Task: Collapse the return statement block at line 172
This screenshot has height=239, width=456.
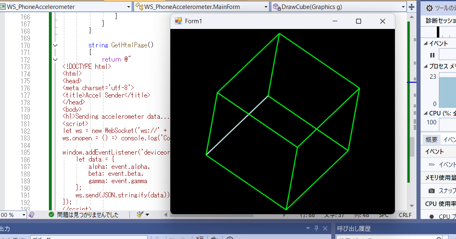Action: (x=55, y=60)
